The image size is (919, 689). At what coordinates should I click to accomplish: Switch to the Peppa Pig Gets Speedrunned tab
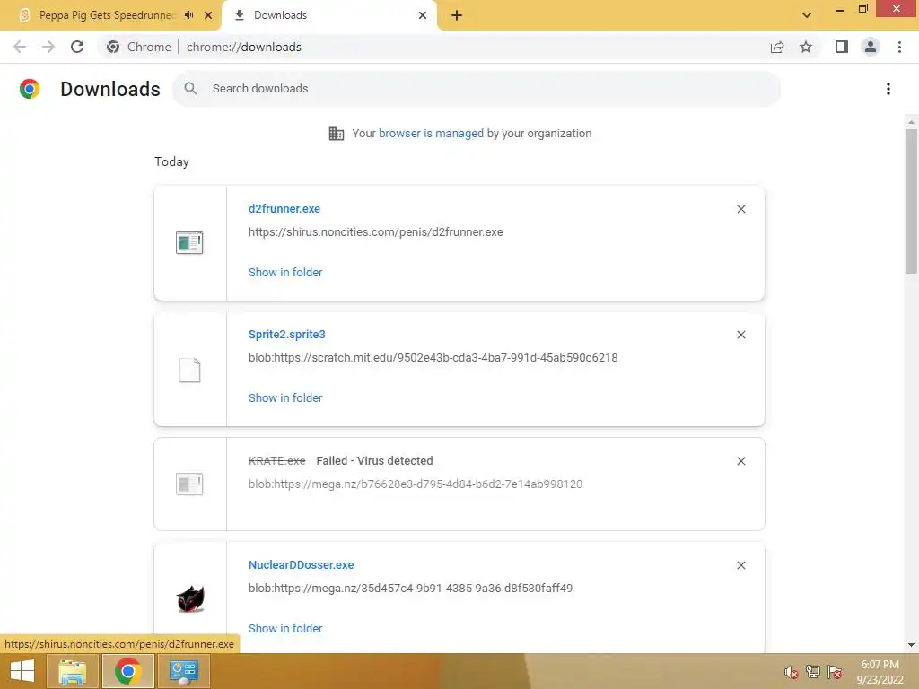(108, 15)
